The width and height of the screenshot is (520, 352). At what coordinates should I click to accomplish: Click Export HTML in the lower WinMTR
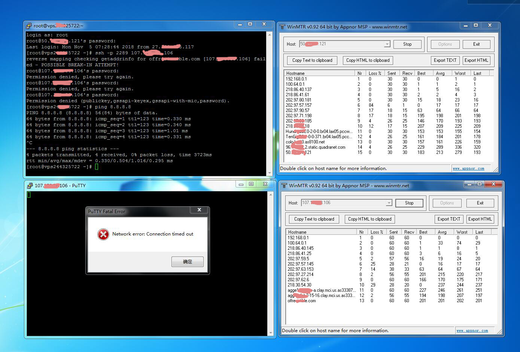pos(480,219)
